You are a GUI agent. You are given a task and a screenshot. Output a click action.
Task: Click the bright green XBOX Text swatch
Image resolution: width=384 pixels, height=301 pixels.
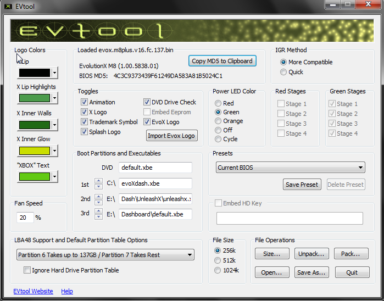coord(35,176)
